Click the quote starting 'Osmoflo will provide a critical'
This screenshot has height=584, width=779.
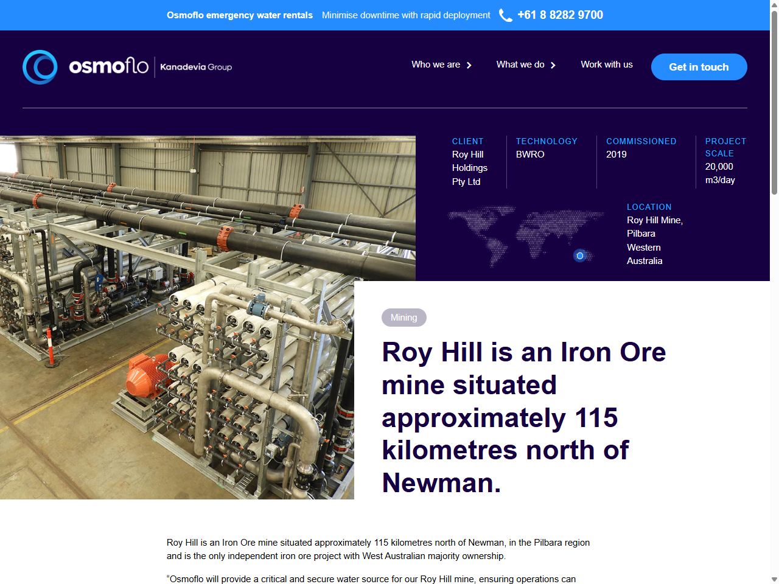click(x=371, y=579)
